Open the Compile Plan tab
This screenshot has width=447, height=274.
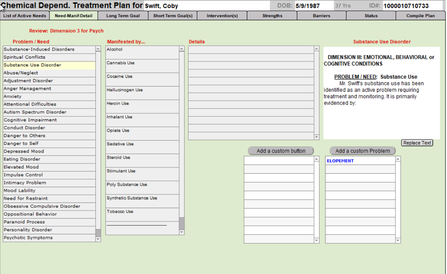coord(420,16)
